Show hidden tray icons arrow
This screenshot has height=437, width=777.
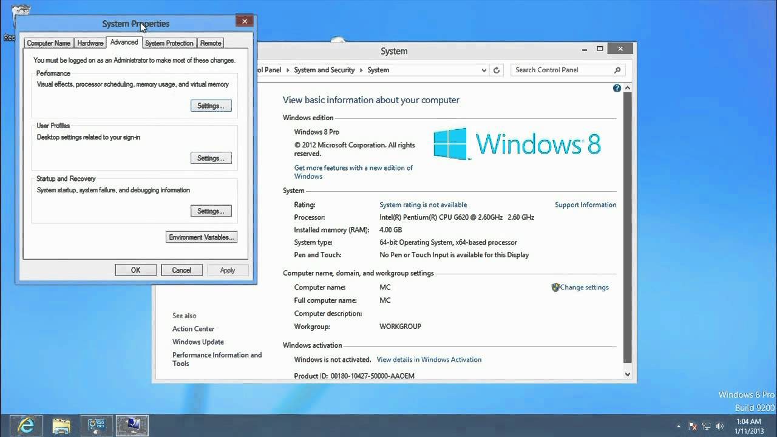pyautogui.click(x=679, y=425)
